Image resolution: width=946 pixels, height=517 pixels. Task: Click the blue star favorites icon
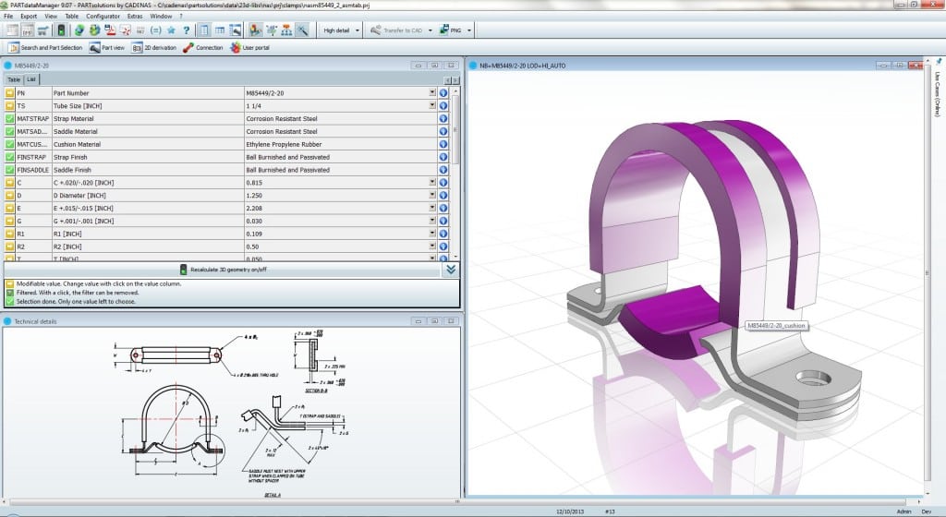pyautogui.click(x=170, y=30)
